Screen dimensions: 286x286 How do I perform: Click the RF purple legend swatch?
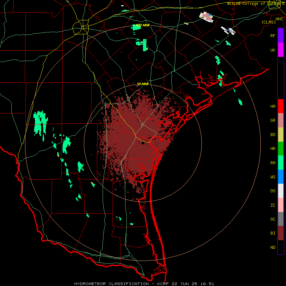point(281,36)
